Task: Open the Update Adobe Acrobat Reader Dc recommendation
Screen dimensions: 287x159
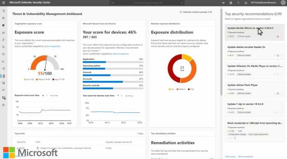Action: point(255,51)
